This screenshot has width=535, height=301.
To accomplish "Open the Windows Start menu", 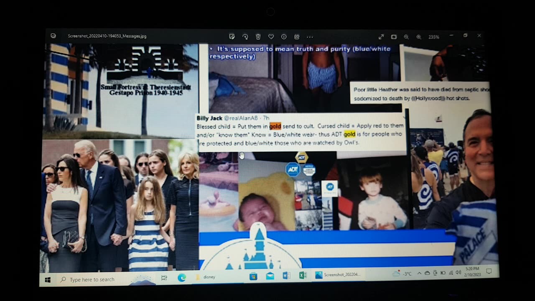I will click(x=47, y=280).
